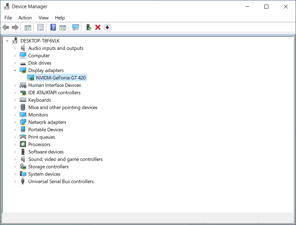
Task: Select the Software devices label
Action: [46, 152]
